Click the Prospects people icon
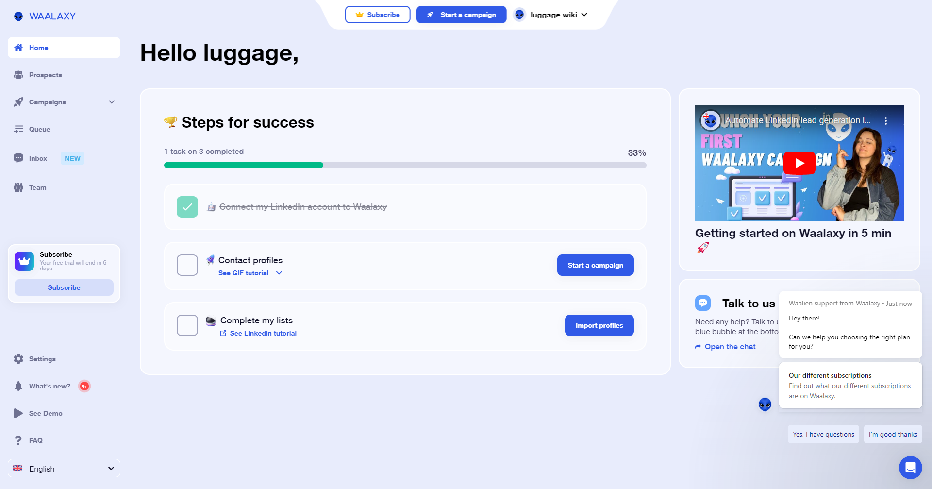 point(18,75)
